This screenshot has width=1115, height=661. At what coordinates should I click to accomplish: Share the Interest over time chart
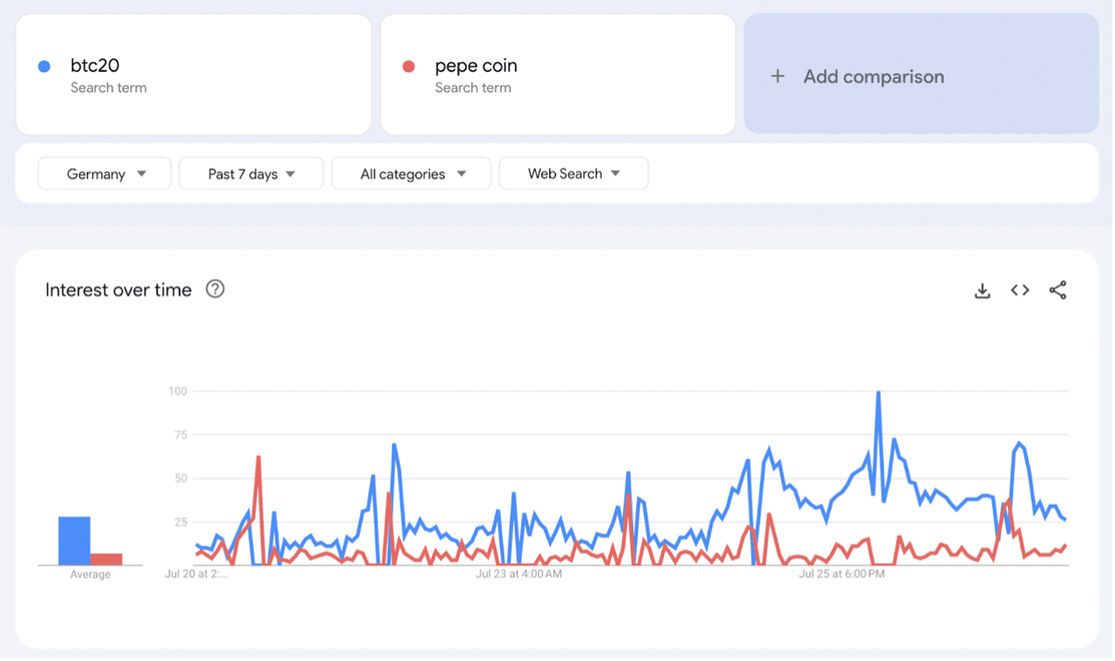coord(1058,290)
